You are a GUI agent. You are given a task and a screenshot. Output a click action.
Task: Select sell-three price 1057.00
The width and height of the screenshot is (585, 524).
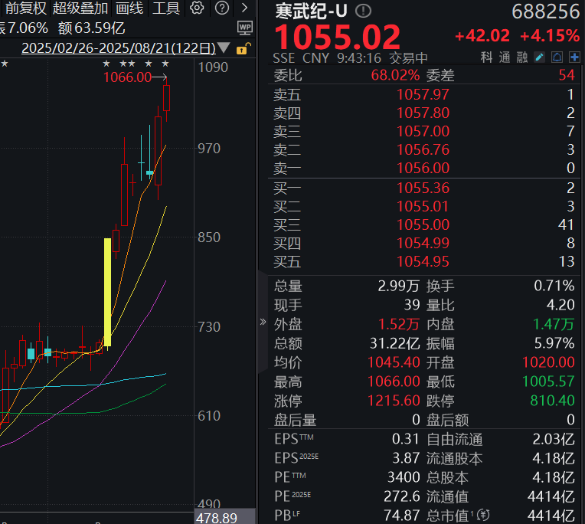click(x=423, y=131)
